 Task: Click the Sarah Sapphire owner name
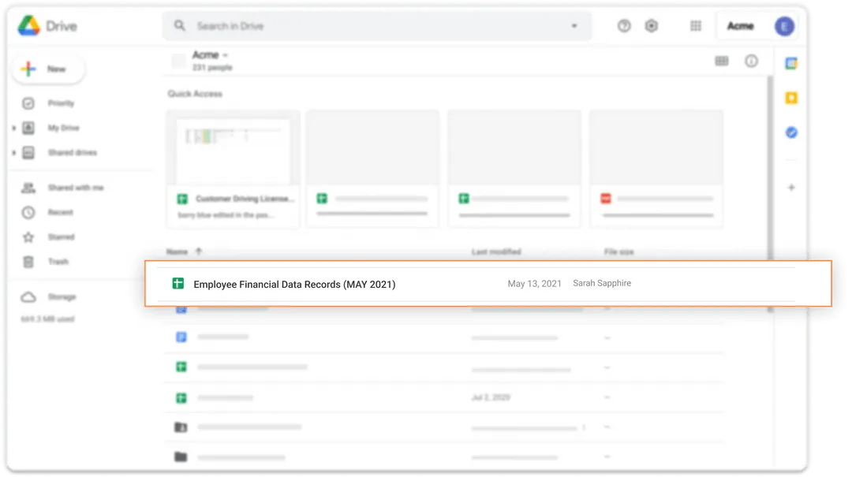602,283
